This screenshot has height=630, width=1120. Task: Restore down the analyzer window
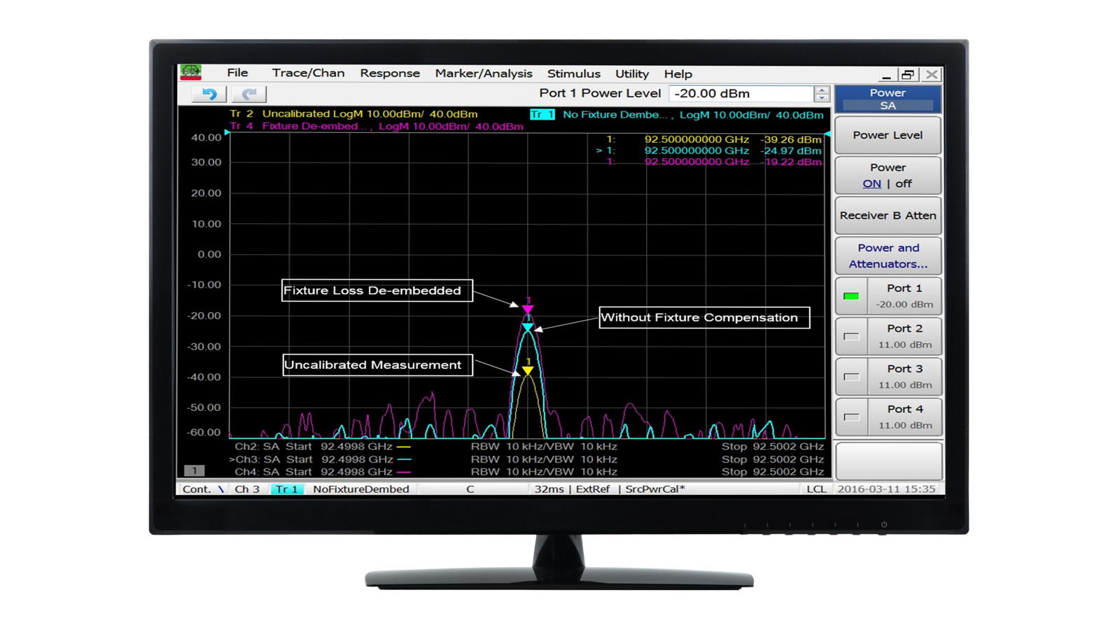908,74
